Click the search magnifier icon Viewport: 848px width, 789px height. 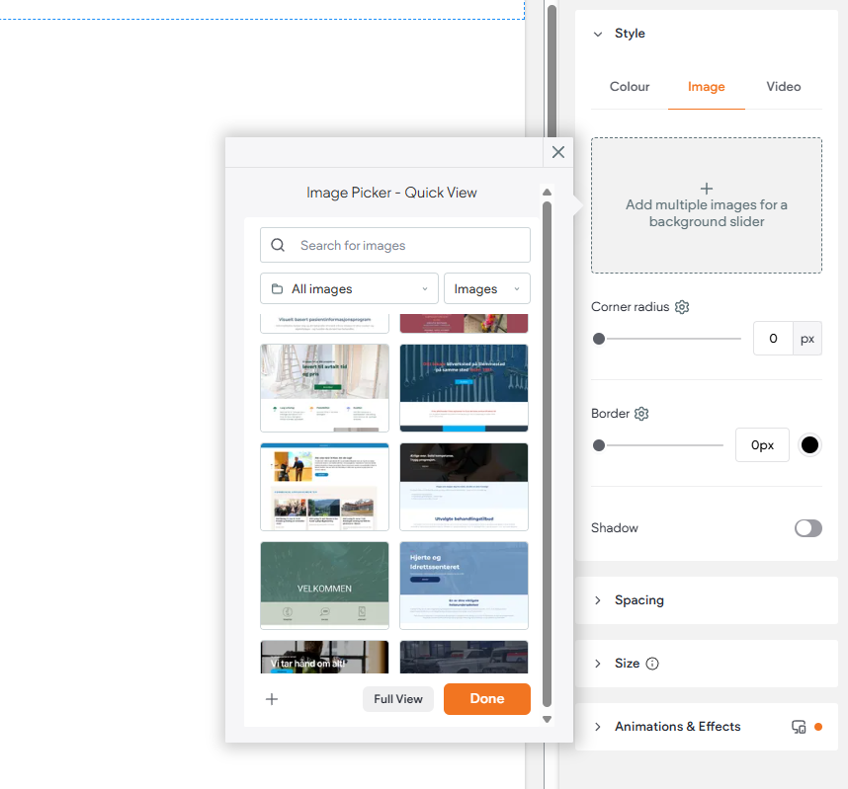278,245
